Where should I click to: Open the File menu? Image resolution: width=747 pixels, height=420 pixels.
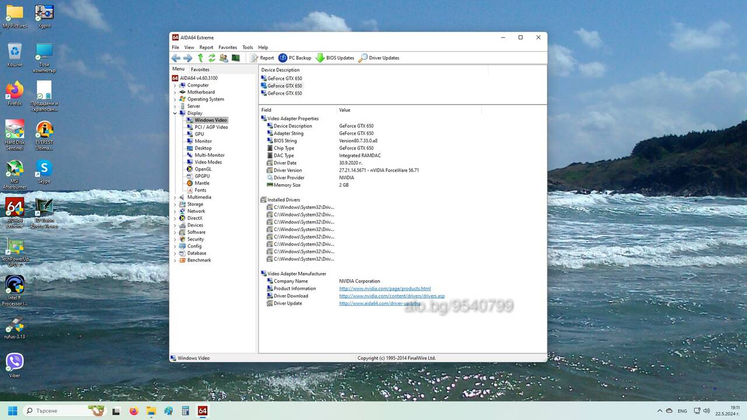(175, 47)
